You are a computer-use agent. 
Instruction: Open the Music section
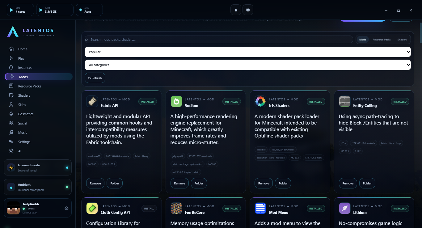(39, 133)
